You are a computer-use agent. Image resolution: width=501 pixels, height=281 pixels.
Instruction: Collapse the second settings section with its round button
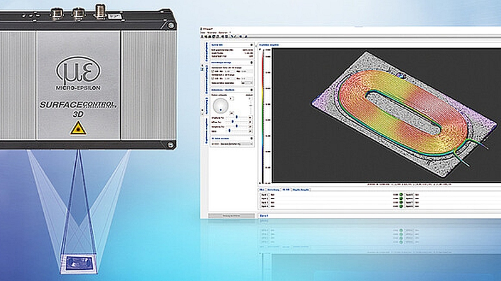pos(252,62)
